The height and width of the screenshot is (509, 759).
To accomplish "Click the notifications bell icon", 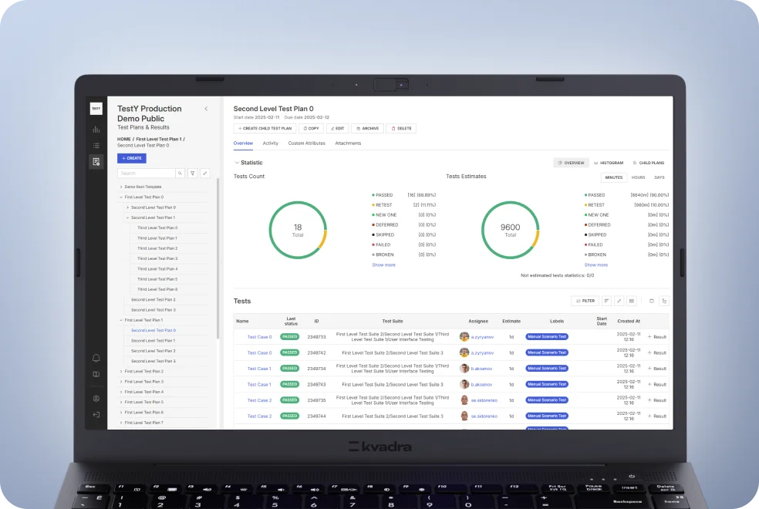I will tap(96, 358).
